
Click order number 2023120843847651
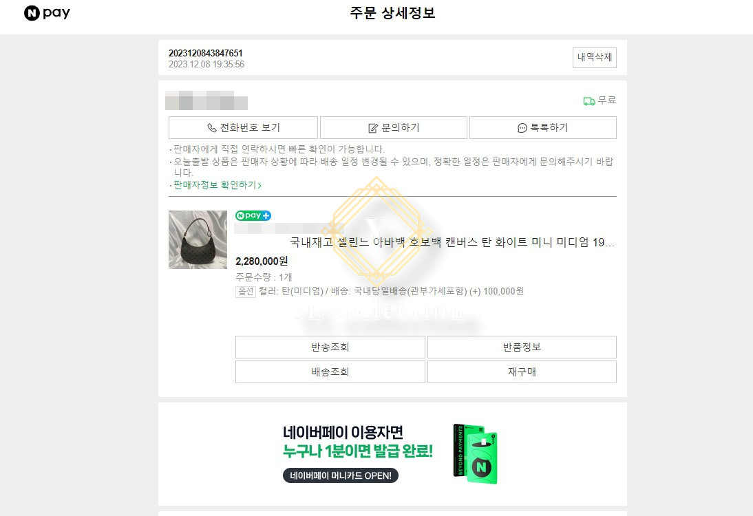206,53
